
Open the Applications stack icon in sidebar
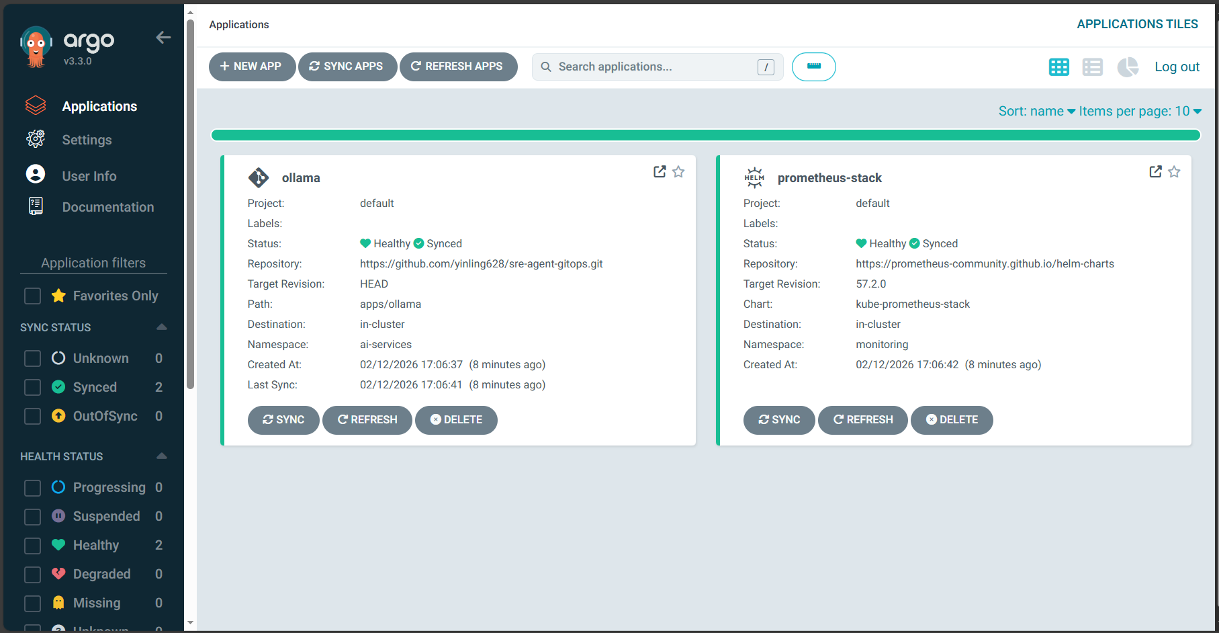(36, 105)
